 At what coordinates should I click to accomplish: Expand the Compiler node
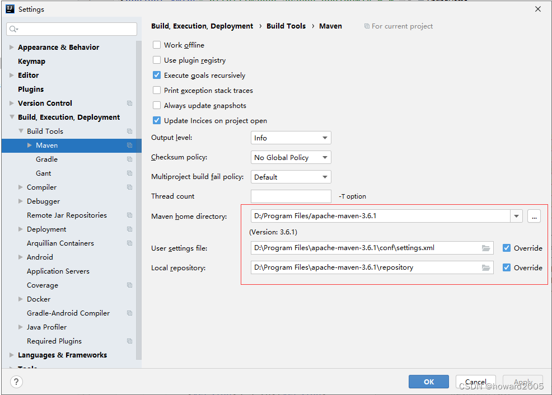click(x=21, y=187)
